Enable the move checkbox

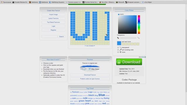(118, 52)
